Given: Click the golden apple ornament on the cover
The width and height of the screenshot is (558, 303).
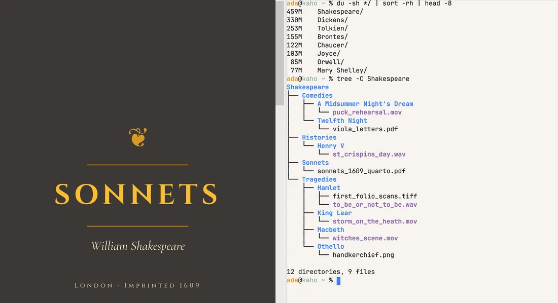Looking at the screenshot, I should pos(137,137).
